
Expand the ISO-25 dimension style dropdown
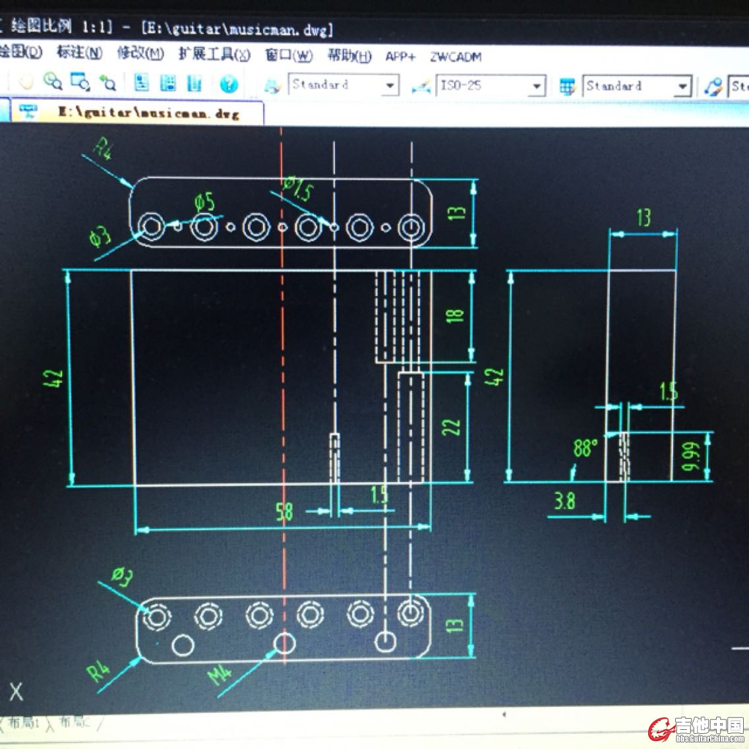pyautogui.click(x=537, y=86)
